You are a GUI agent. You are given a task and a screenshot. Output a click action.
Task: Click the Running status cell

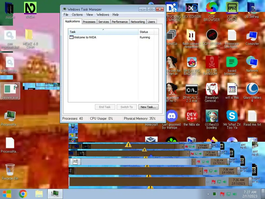pyautogui.click(x=145, y=37)
